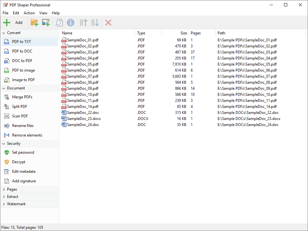Open the File menu

pos(5,13)
